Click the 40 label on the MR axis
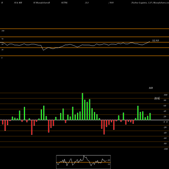 (165, 111)
